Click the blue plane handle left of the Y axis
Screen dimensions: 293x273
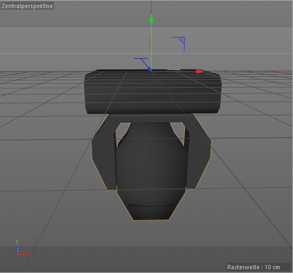(x=142, y=64)
